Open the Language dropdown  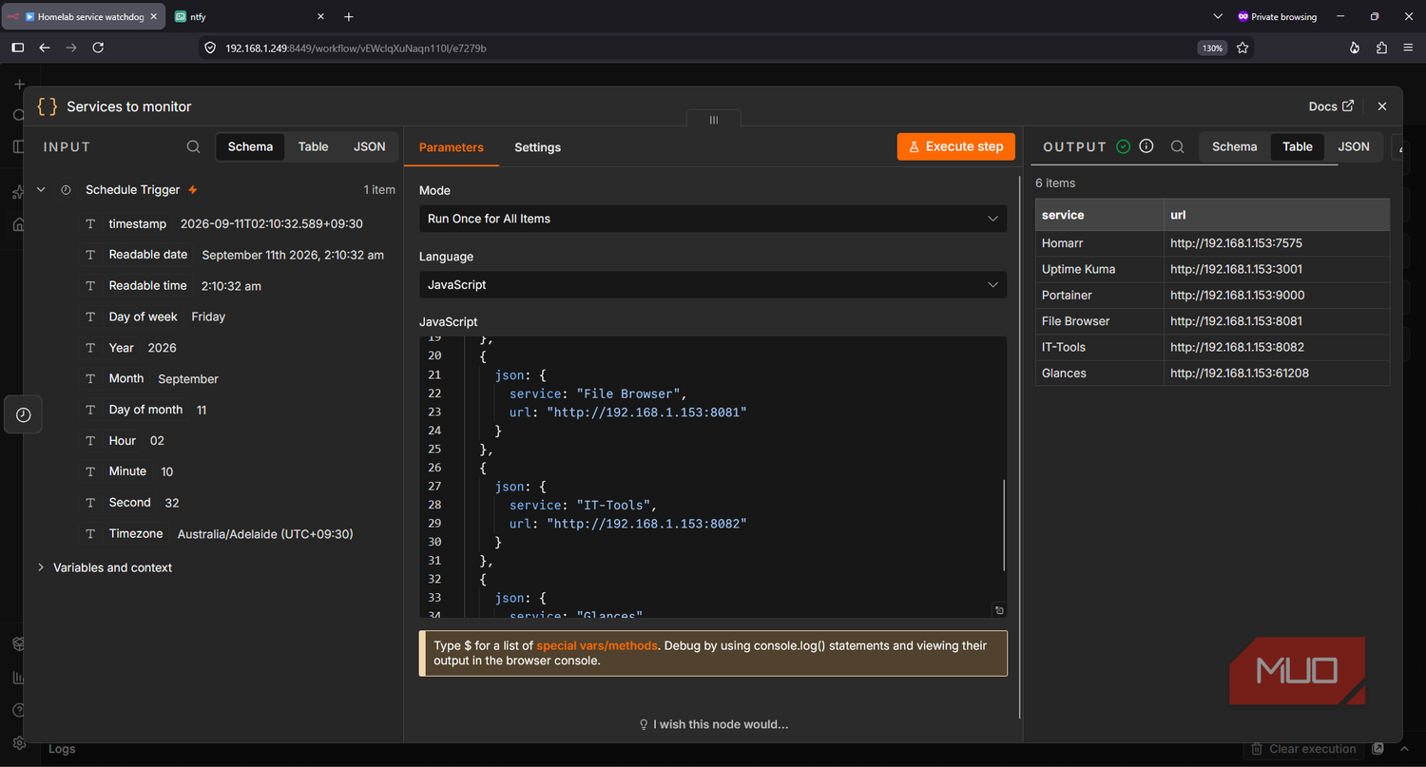coord(713,284)
